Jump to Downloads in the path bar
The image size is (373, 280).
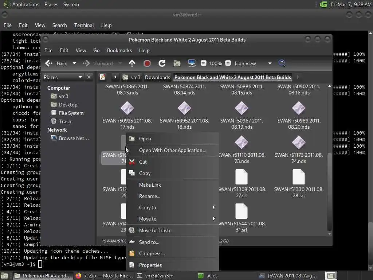coord(157,77)
